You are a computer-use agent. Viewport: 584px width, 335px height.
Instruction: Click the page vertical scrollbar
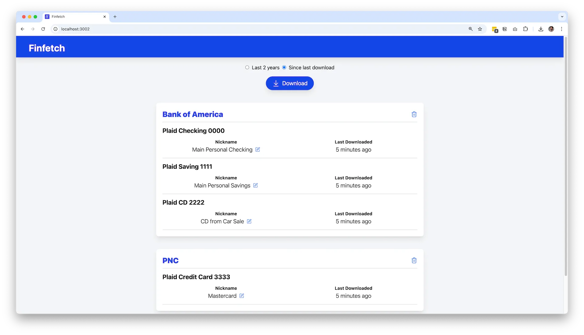click(566, 156)
